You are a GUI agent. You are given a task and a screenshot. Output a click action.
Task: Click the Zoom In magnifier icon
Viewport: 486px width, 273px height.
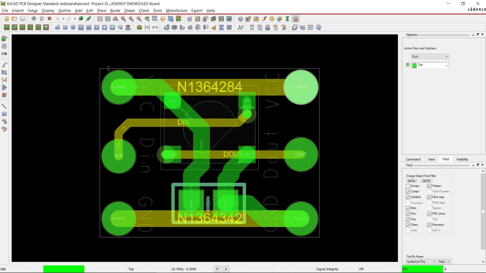click(x=131, y=19)
